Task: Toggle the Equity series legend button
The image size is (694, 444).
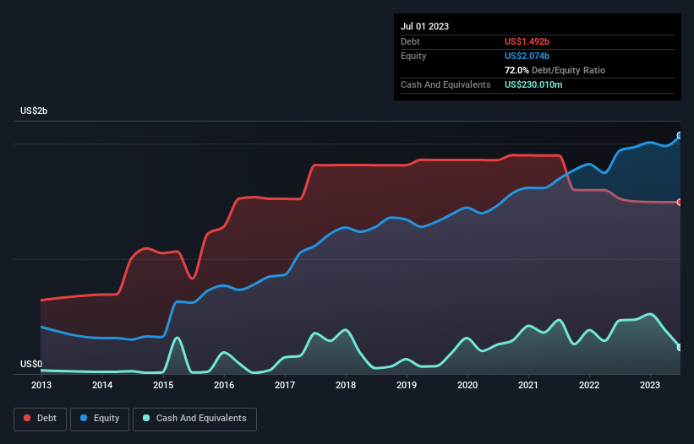Action: (100, 419)
